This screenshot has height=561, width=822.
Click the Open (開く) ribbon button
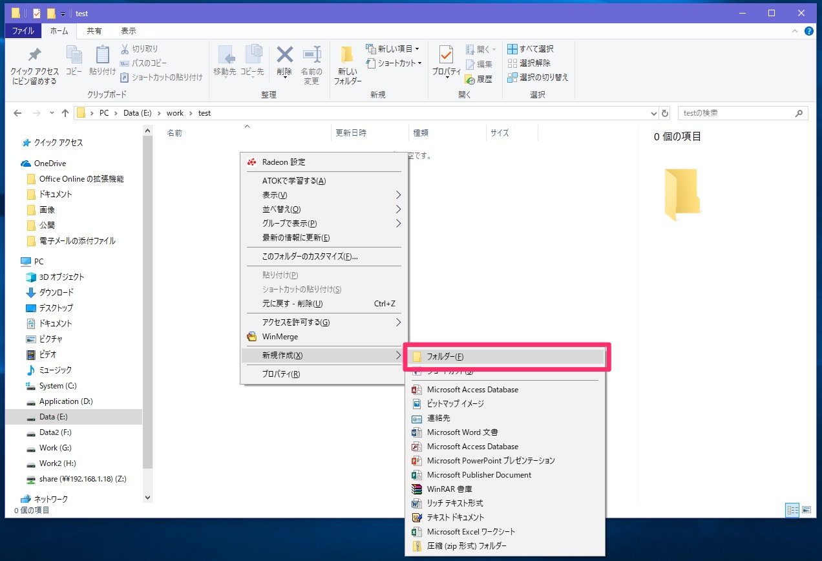[x=481, y=49]
